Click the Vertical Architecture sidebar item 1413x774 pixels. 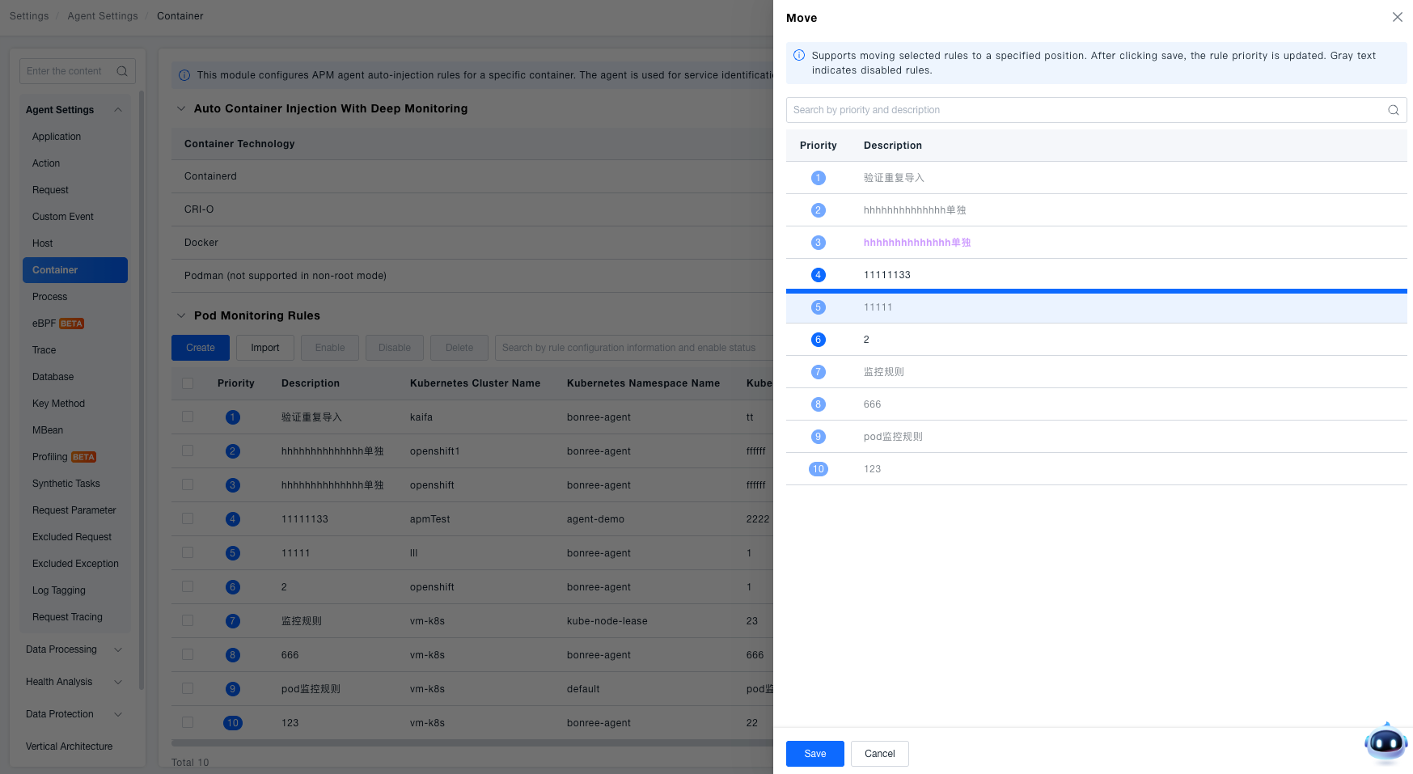70,747
